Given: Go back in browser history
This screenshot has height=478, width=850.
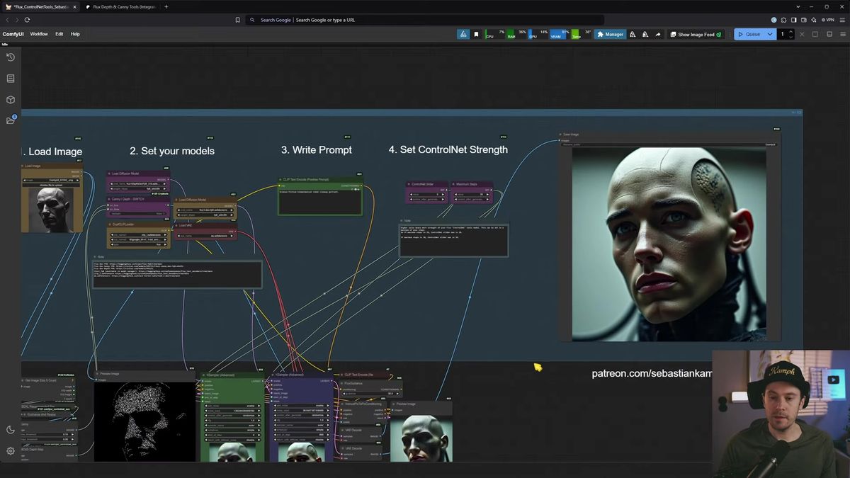Looking at the screenshot, I should coord(7,20).
